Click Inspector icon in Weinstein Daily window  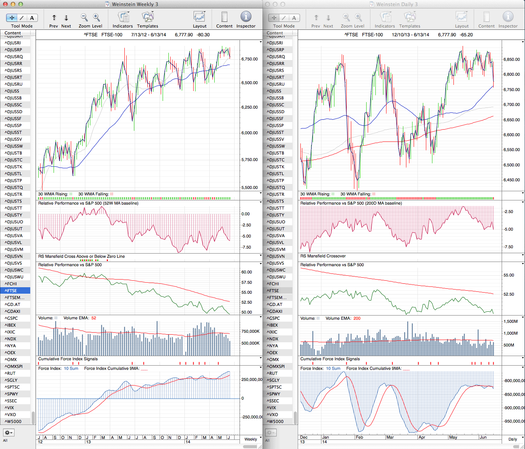(508, 17)
